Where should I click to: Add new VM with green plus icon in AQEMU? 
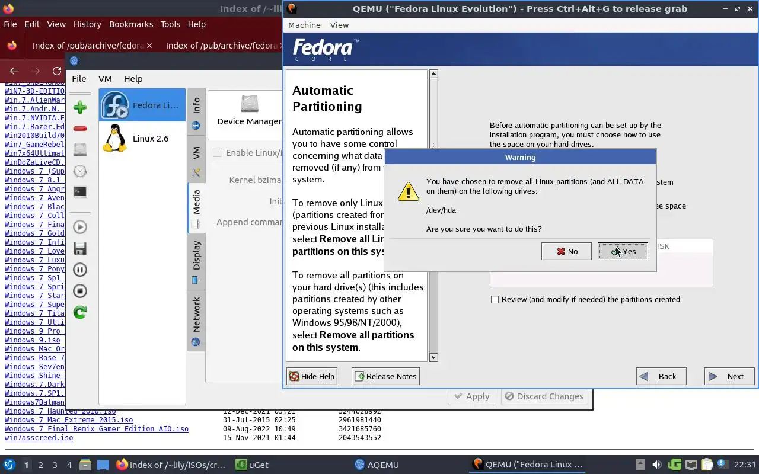pyautogui.click(x=80, y=107)
